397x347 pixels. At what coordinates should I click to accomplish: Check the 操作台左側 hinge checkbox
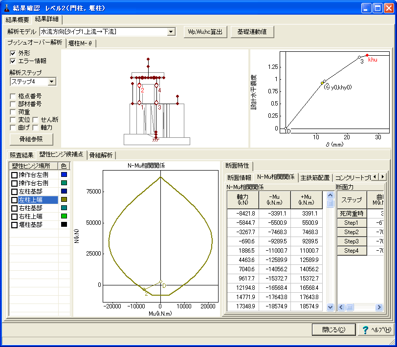(x=15, y=175)
